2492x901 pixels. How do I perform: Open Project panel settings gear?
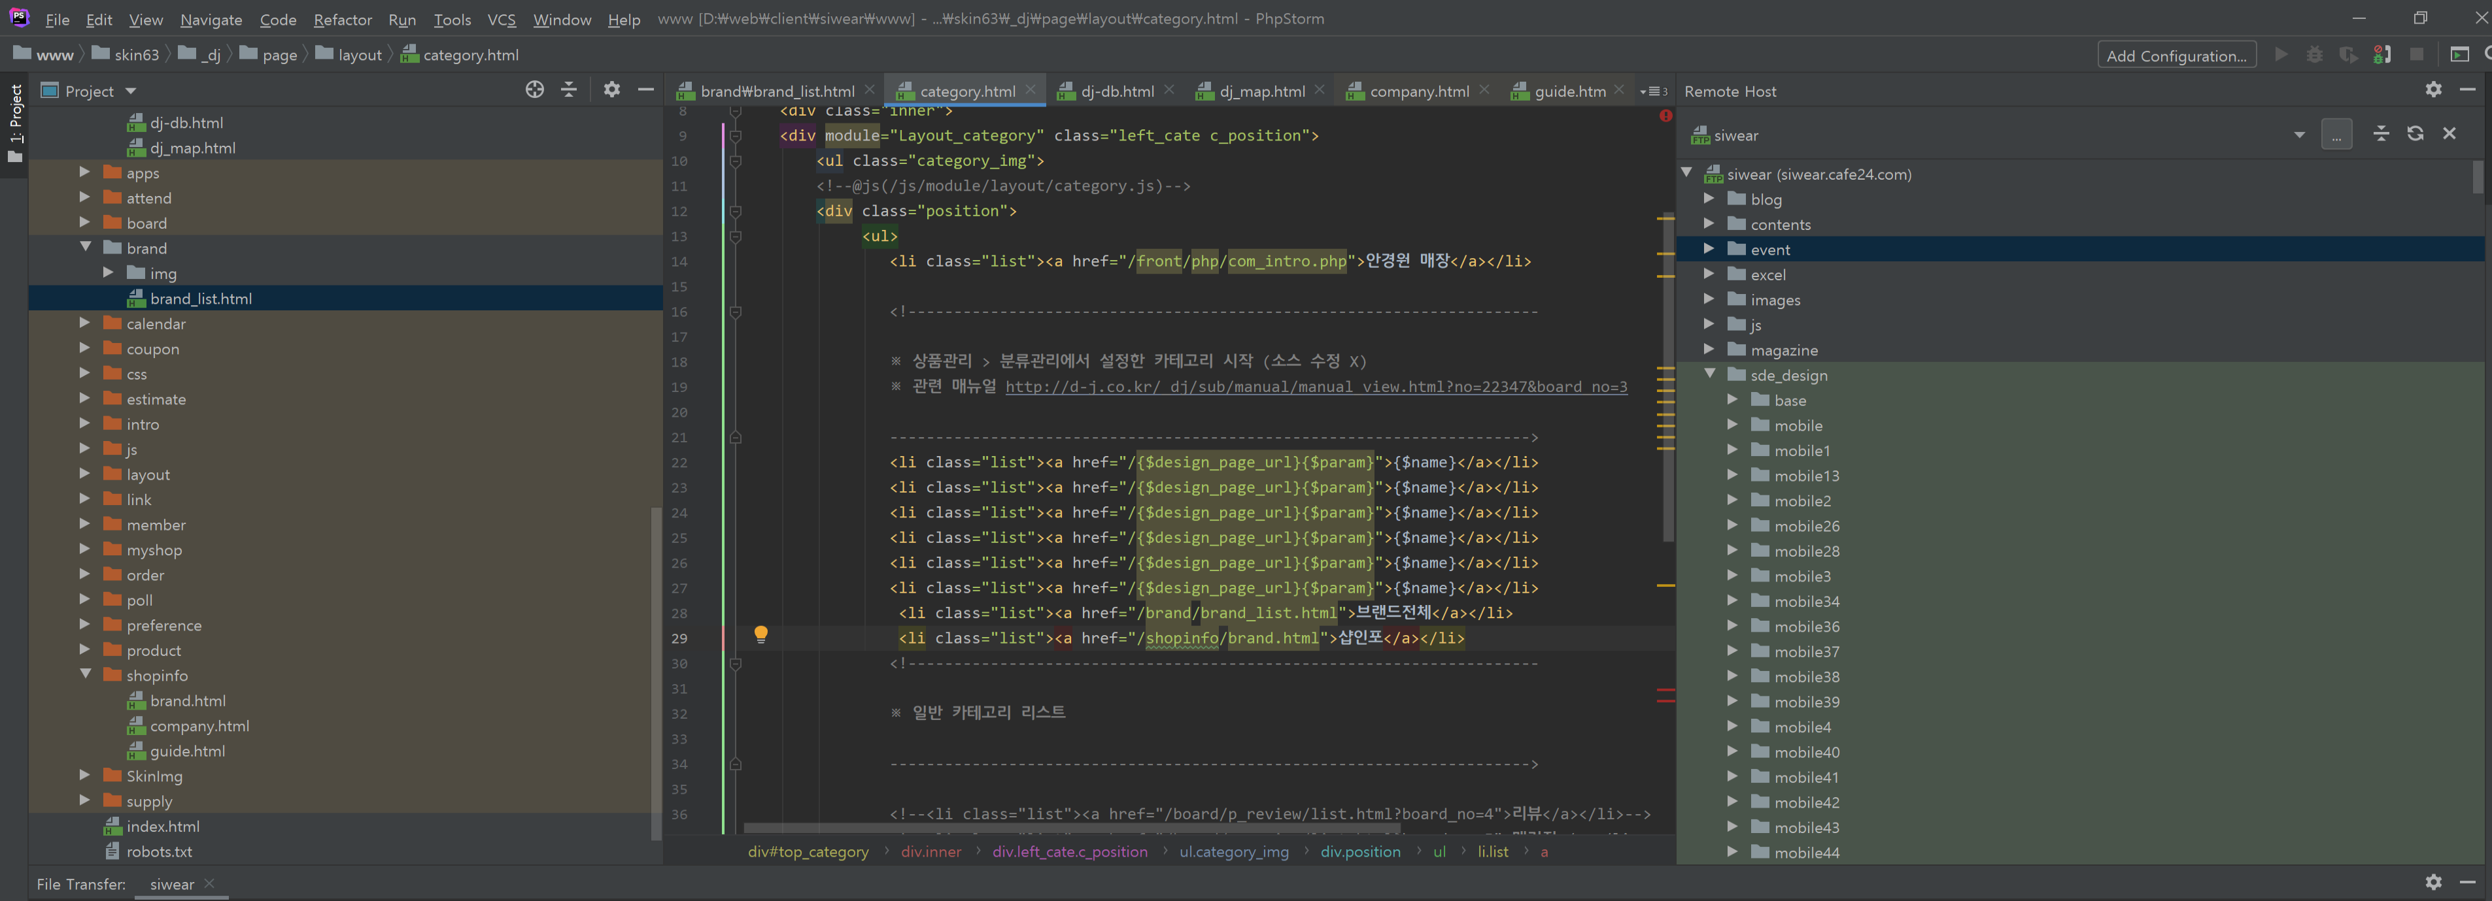point(611,90)
